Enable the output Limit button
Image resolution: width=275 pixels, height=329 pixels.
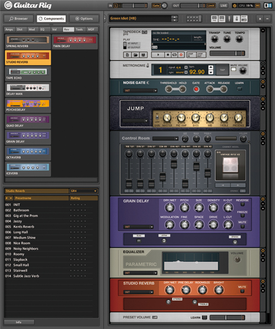tap(211, 6)
